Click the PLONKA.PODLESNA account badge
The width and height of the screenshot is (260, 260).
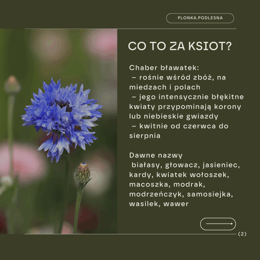click(x=200, y=18)
